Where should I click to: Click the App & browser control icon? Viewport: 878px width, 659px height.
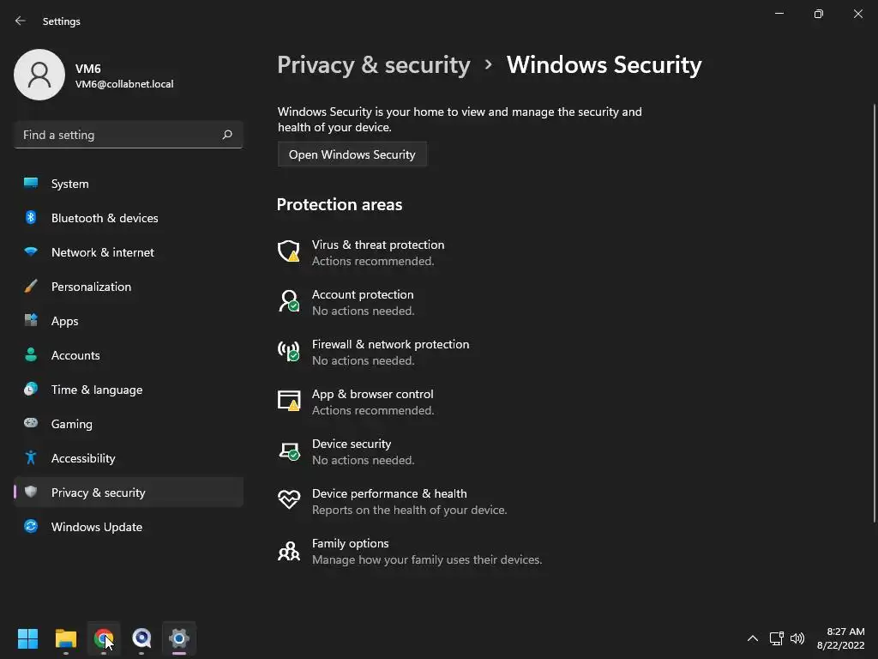pos(289,401)
